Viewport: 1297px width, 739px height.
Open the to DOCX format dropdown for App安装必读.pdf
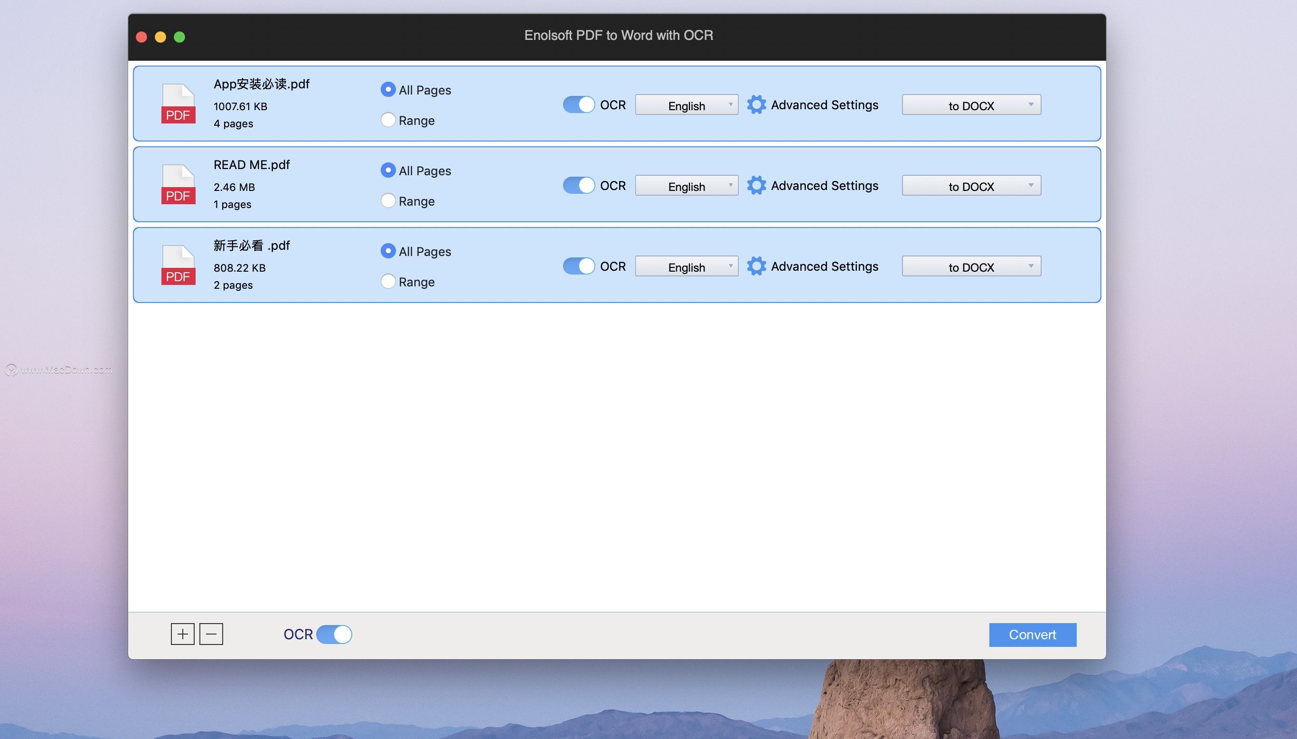point(971,105)
